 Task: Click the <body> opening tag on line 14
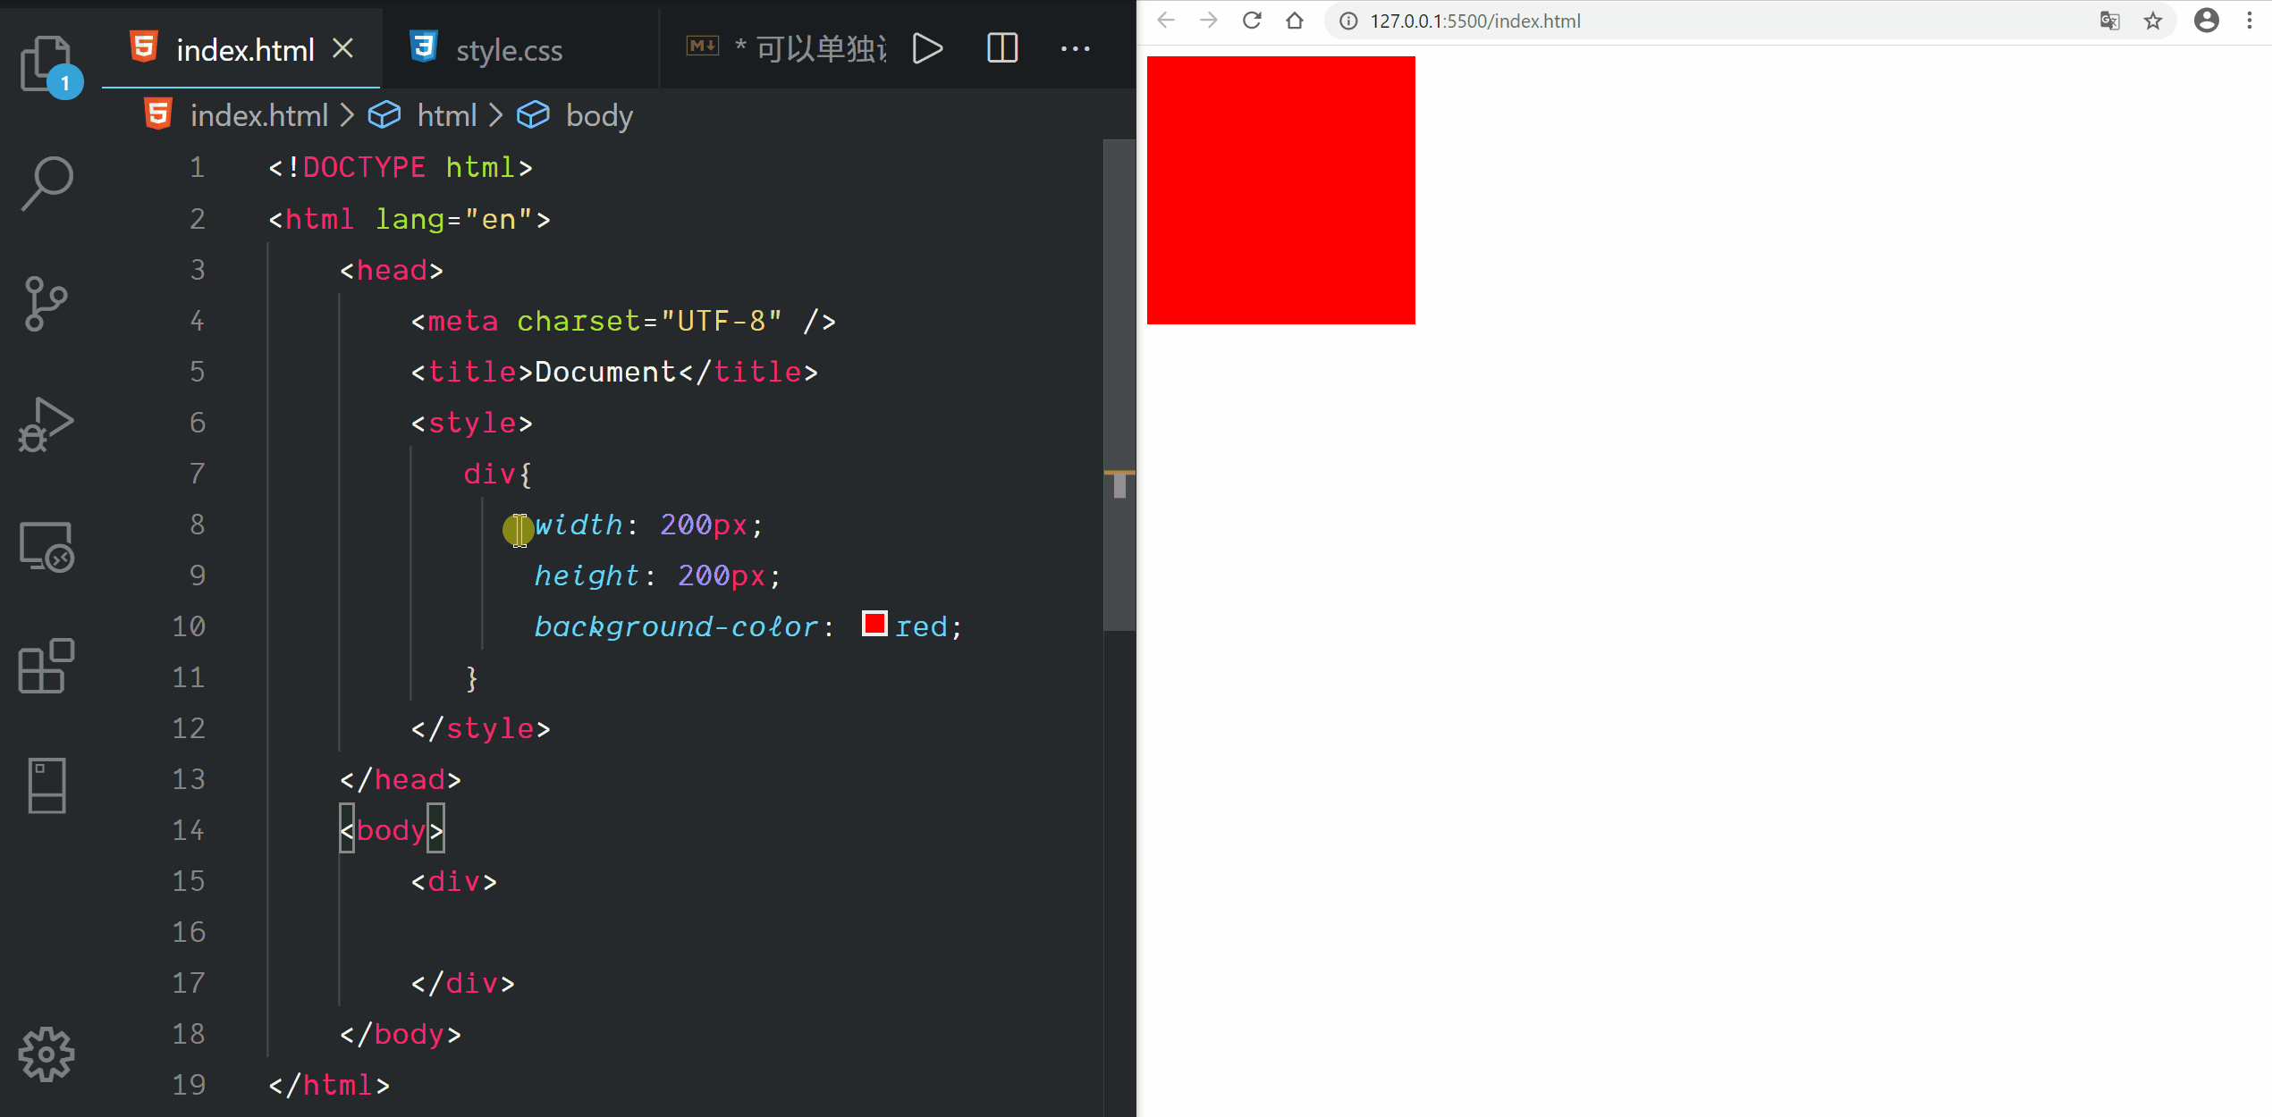click(392, 830)
